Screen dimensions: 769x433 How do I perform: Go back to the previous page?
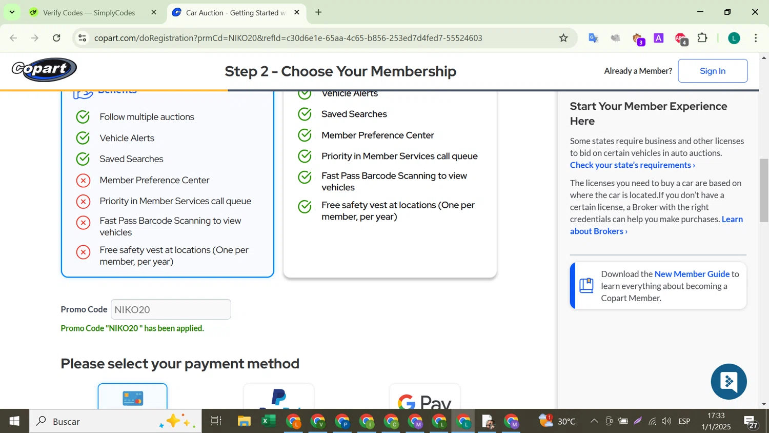(14, 38)
